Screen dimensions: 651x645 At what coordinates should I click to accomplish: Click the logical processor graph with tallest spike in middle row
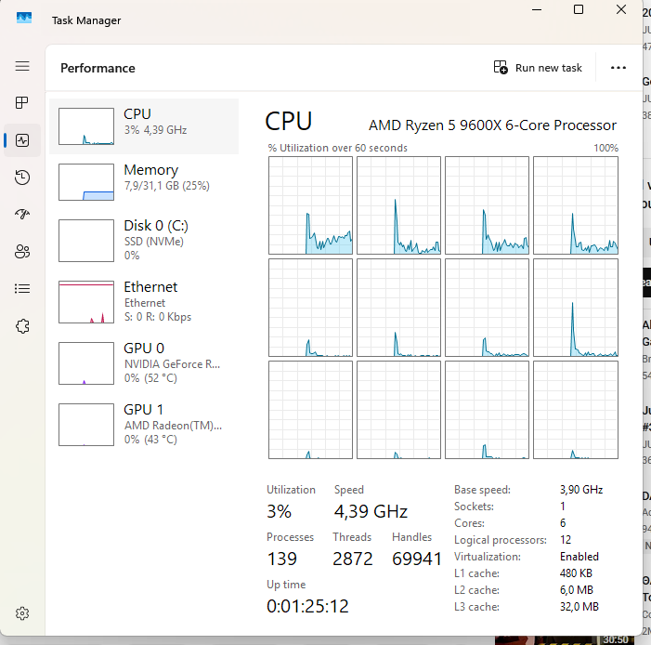pos(576,308)
